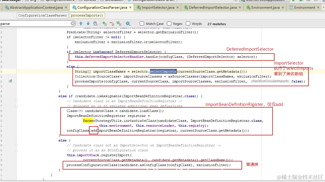Unselect occurrence with the red minus icon

(x=112, y=23)
